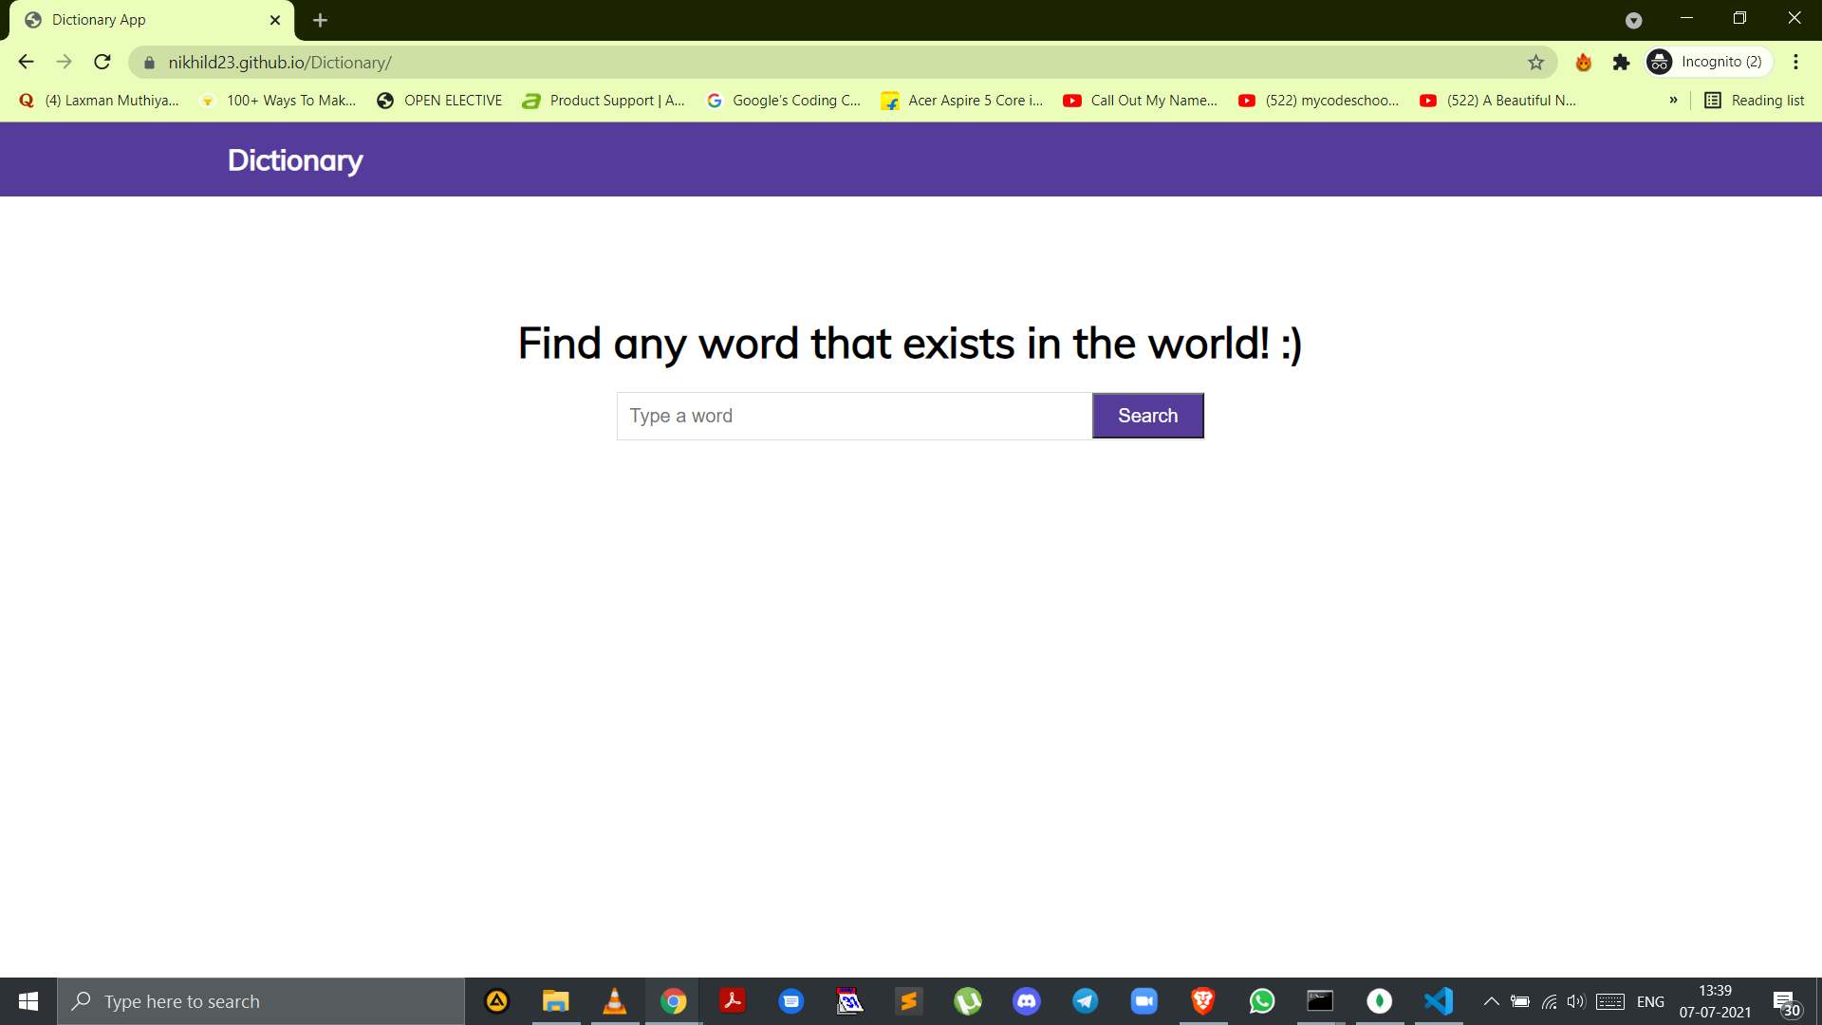Open the Extensions puzzle piece menu

tap(1621, 63)
